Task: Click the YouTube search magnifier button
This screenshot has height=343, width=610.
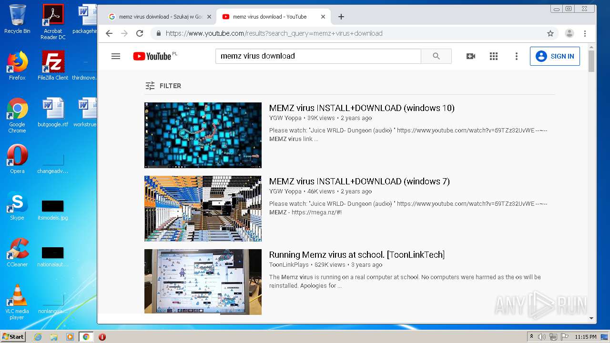Action: pos(436,56)
